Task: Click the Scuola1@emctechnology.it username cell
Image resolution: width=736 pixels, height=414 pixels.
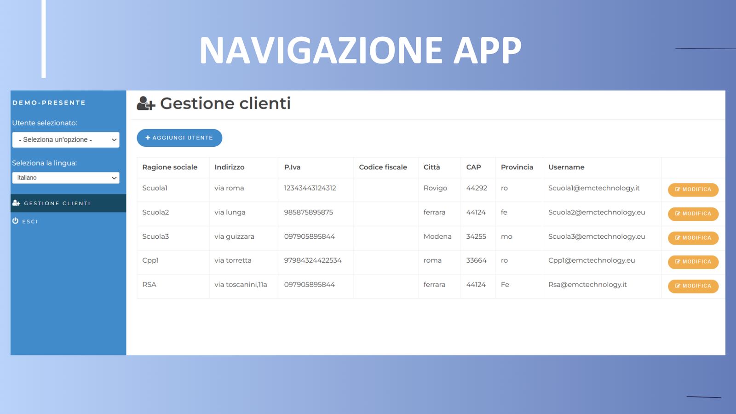Action: (x=593, y=188)
